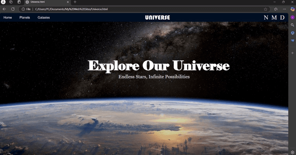Go to the Home nav link
Image resolution: width=296 pixels, height=155 pixels.
(x=7, y=18)
